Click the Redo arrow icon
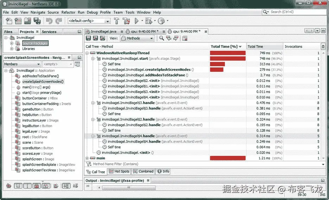 pyautogui.click(x=59, y=21)
